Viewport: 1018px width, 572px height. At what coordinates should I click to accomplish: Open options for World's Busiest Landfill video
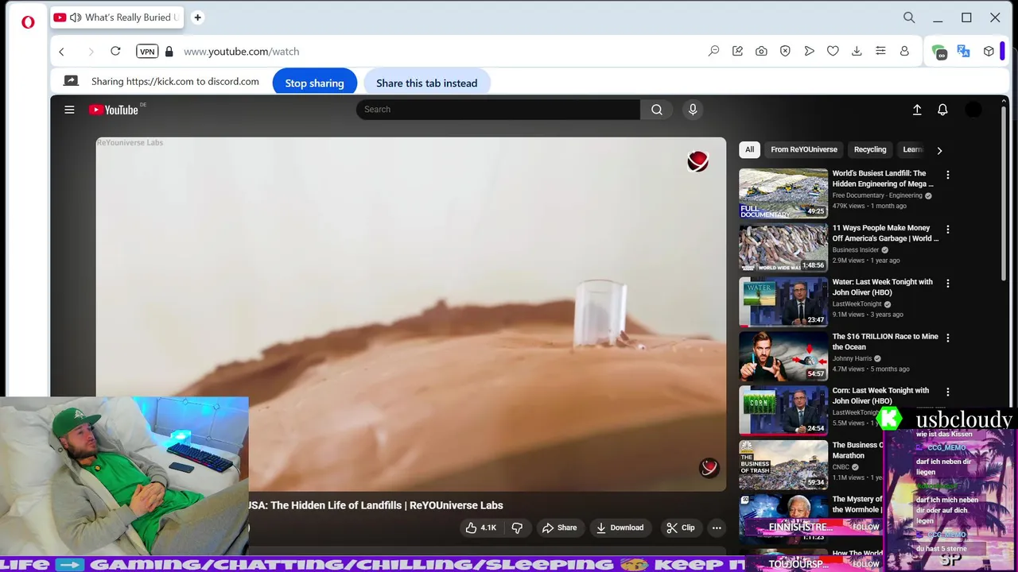947,175
